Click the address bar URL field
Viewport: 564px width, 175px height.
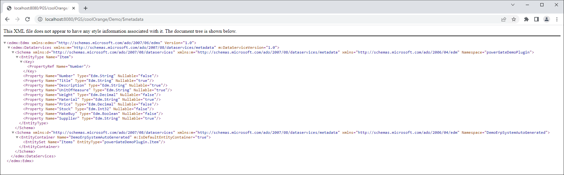(x=253, y=19)
